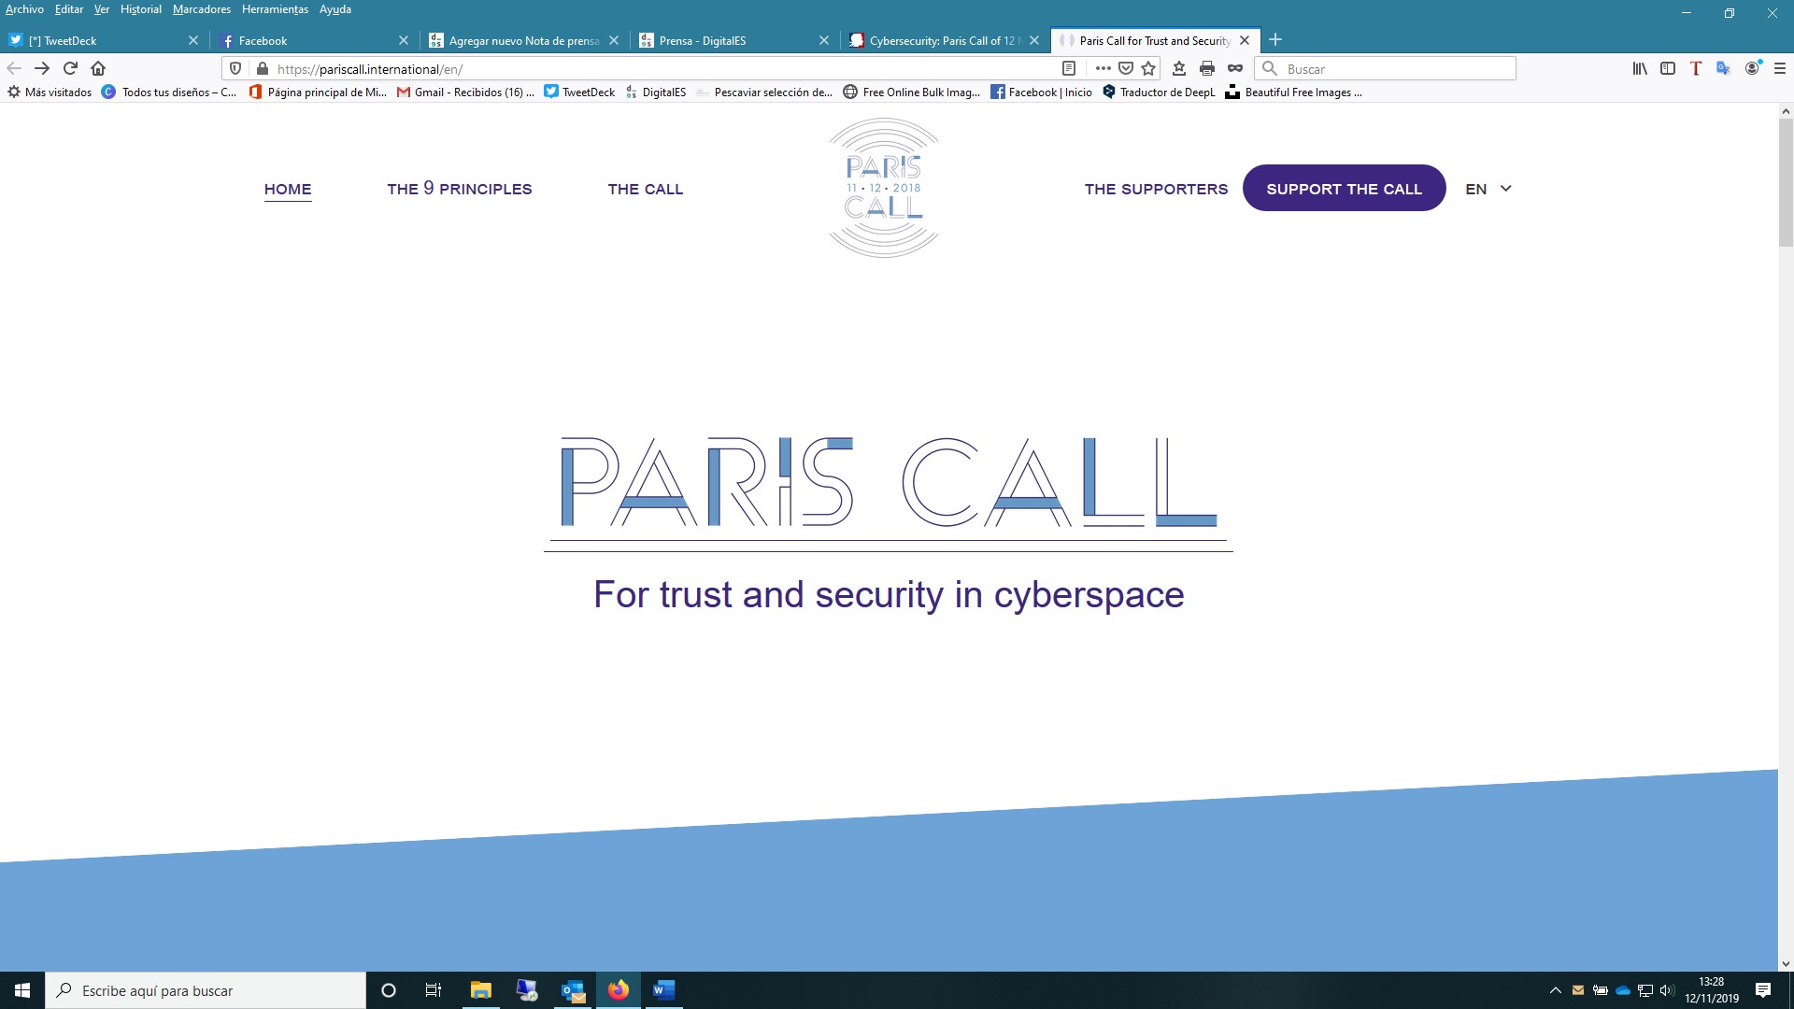Image resolution: width=1794 pixels, height=1009 pixels.
Task: Click the Buscar search field
Action: [x=1385, y=68]
